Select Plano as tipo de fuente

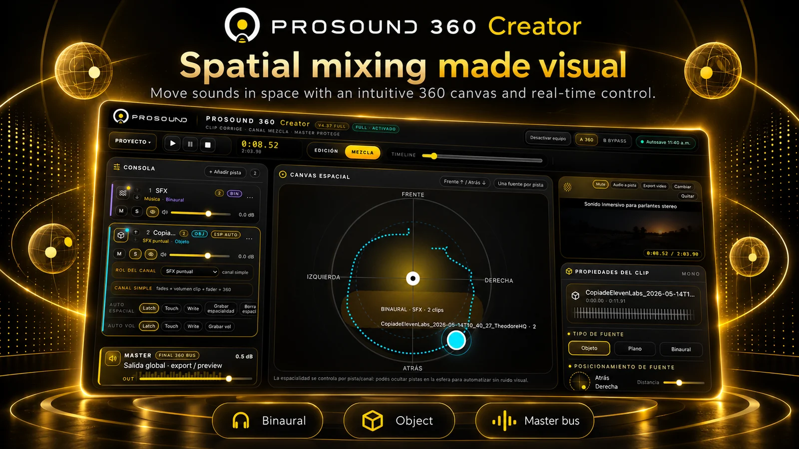point(635,349)
